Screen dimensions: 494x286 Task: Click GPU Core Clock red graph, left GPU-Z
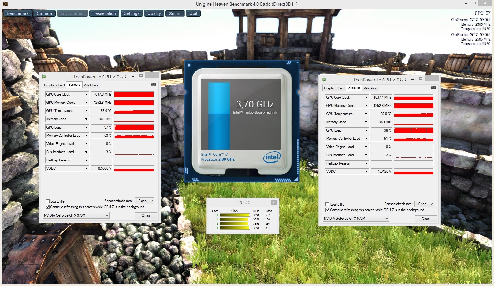pyautogui.click(x=134, y=94)
